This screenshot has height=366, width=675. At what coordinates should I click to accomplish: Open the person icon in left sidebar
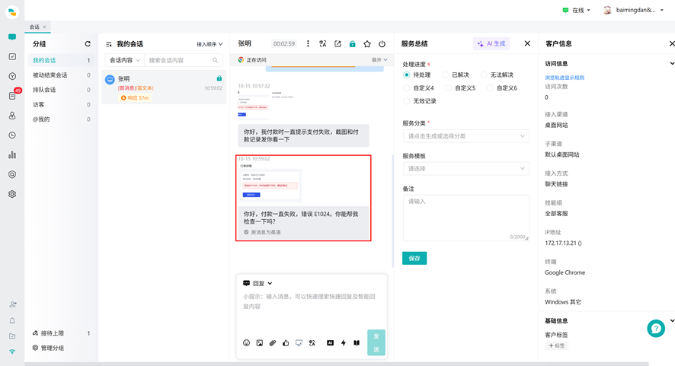coord(12,115)
